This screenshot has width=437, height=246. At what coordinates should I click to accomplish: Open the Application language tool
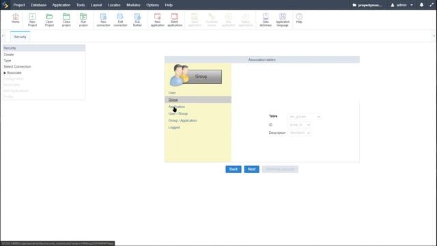click(283, 20)
